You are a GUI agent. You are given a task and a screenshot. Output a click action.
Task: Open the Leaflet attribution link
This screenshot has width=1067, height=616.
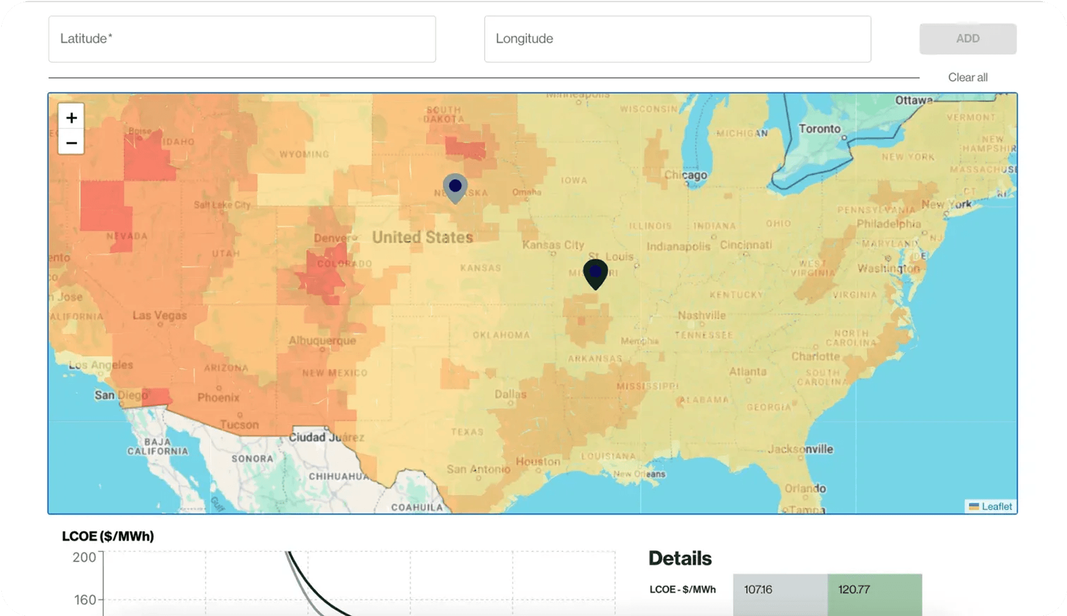pyautogui.click(x=996, y=507)
